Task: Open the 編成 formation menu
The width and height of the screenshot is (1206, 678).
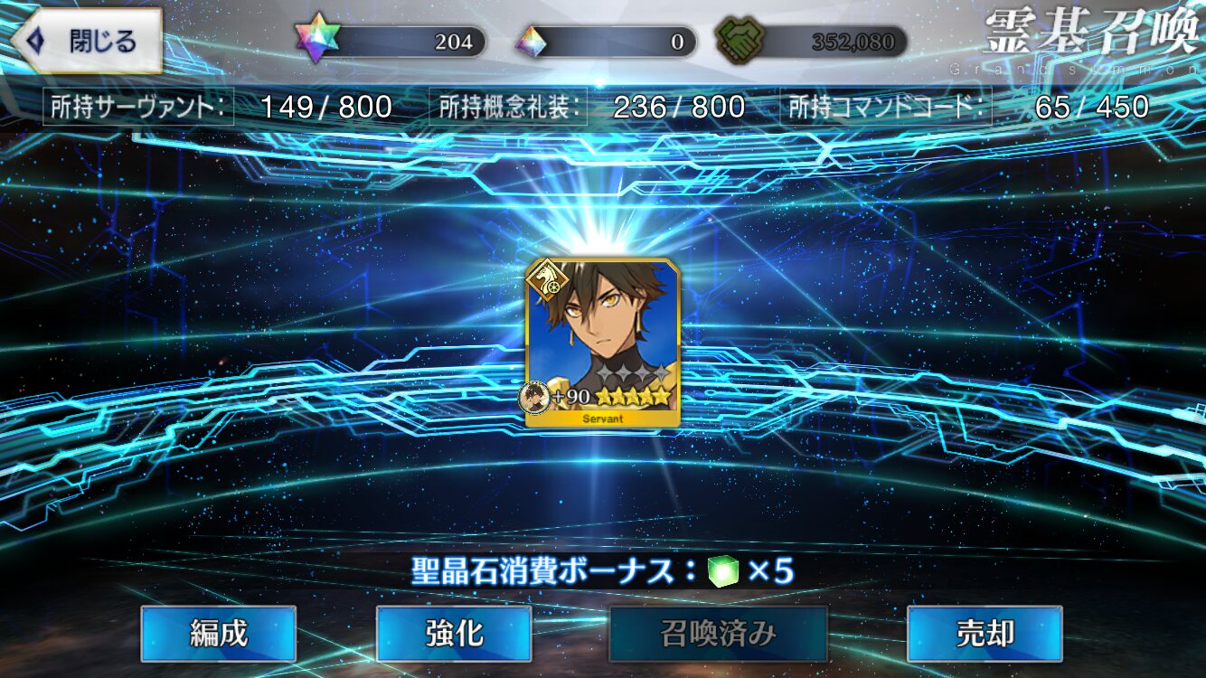Action: 219,634
